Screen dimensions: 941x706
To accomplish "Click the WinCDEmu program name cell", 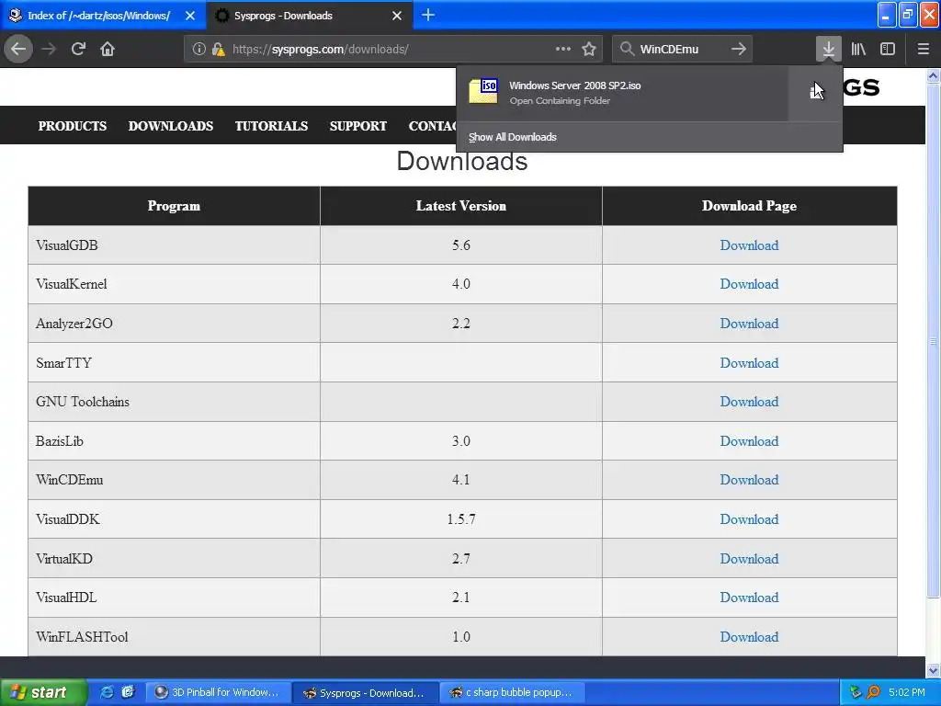I will tap(174, 480).
